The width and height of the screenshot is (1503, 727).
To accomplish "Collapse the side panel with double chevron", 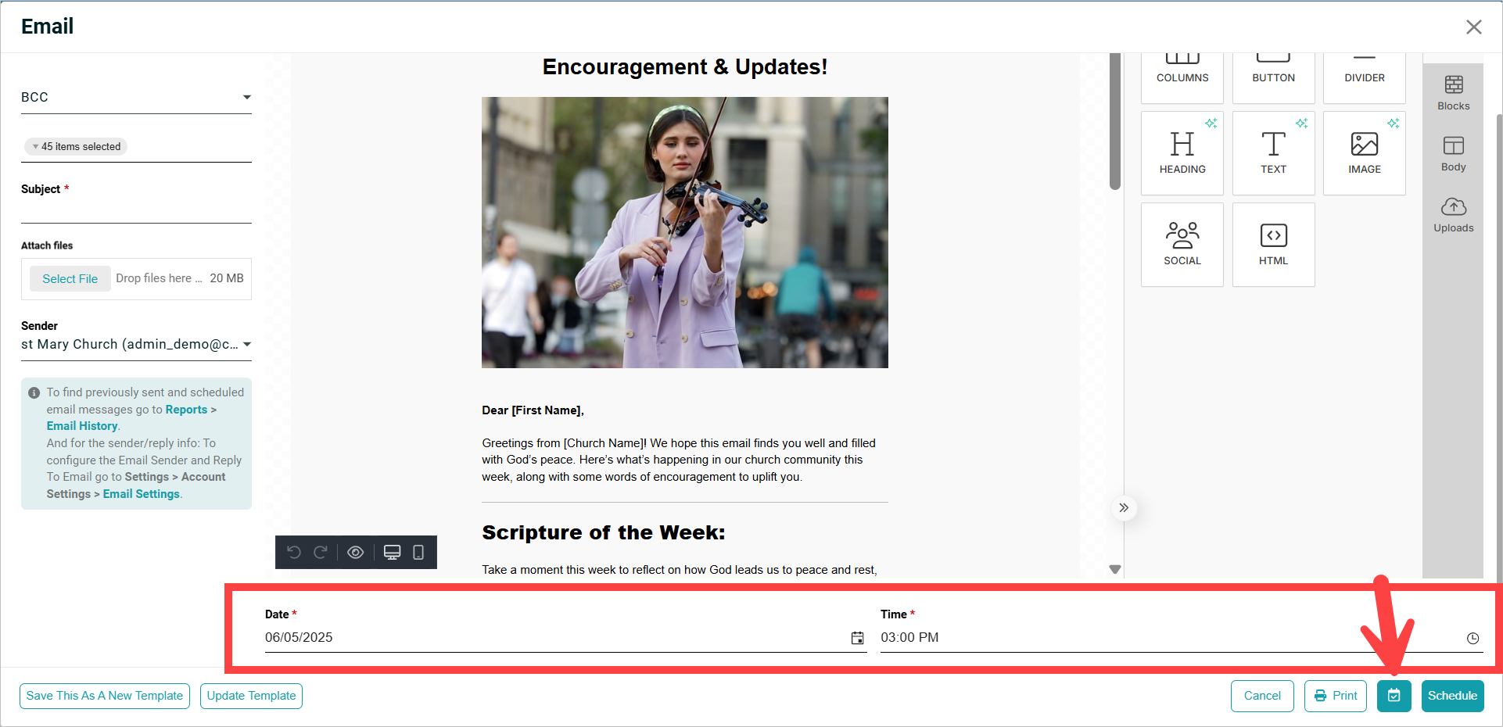I will coord(1124,508).
